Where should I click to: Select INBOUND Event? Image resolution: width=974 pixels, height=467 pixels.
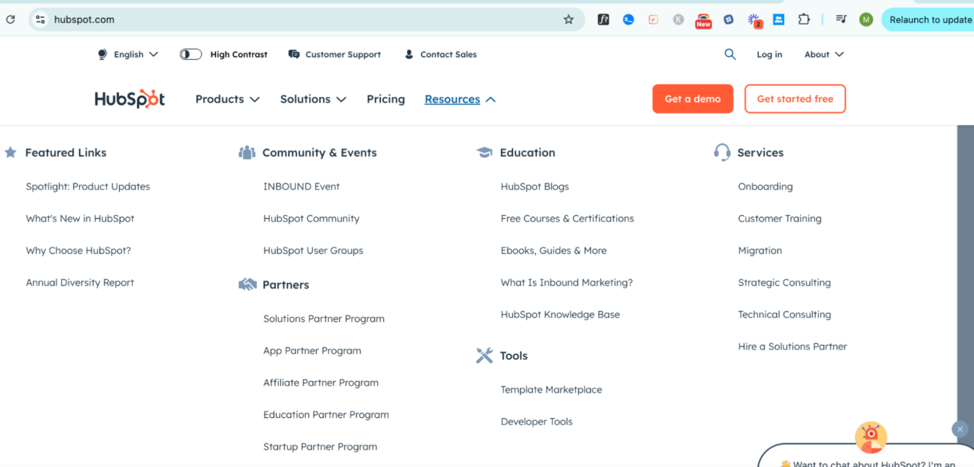click(302, 186)
